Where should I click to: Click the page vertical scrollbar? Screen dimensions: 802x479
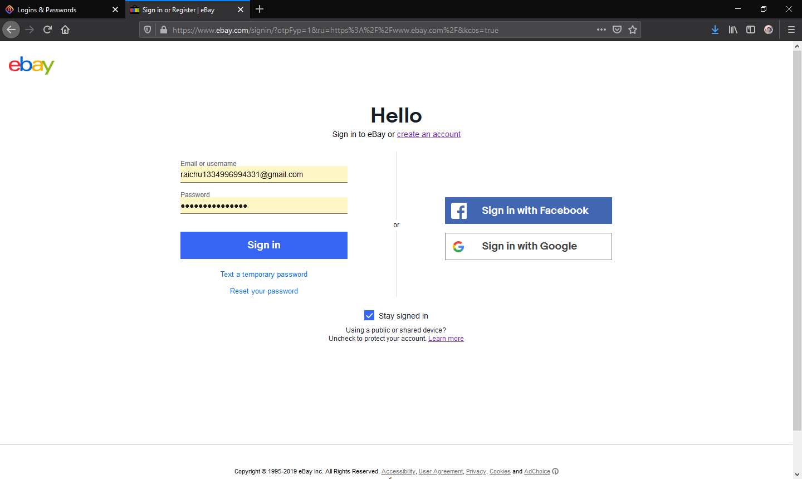(x=797, y=239)
